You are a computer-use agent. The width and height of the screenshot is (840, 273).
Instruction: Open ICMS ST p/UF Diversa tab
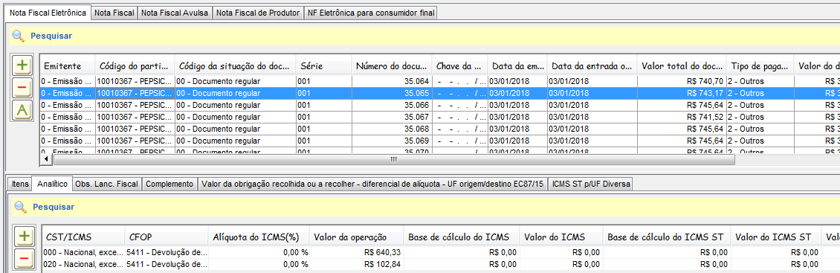click(x=591, y=184)
